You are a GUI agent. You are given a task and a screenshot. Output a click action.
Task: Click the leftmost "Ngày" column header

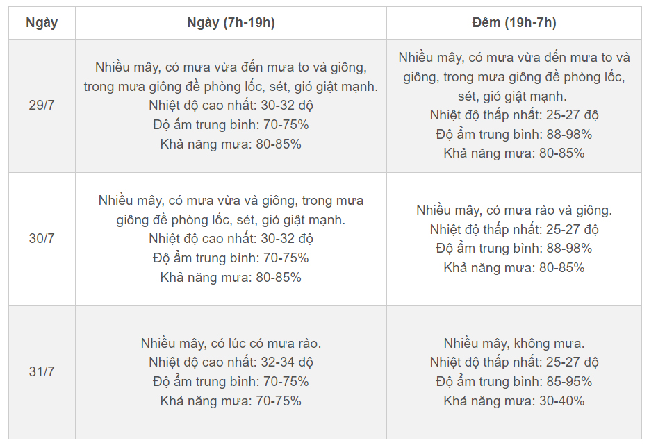click(x=42, y=23)
